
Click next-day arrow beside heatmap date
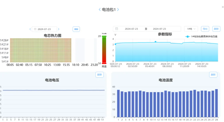(x=59, y=29)
